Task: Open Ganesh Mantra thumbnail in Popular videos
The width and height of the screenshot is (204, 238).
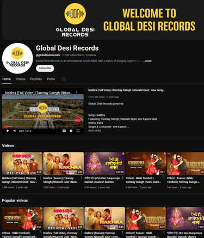Action: tap(186, 218)
